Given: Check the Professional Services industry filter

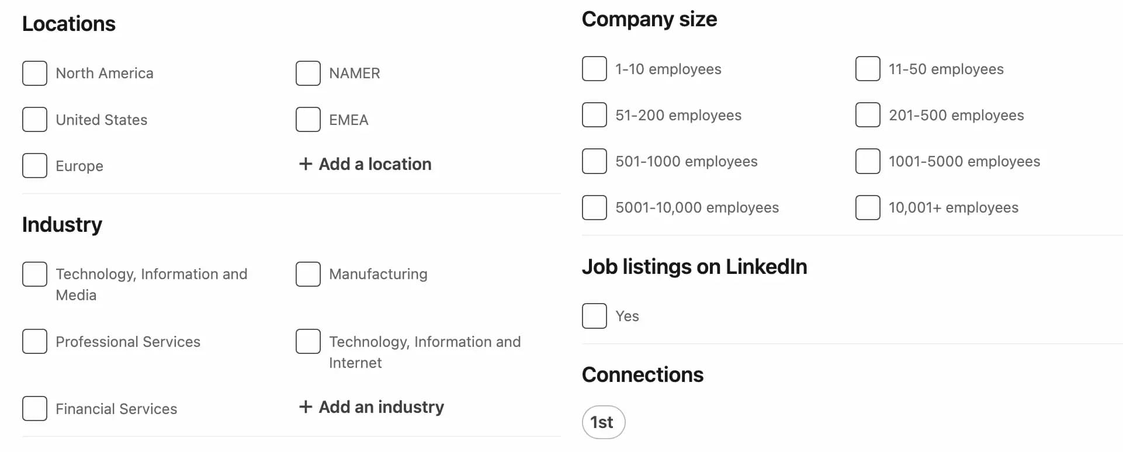Looking at the screenshot, I should click(34, 341).
